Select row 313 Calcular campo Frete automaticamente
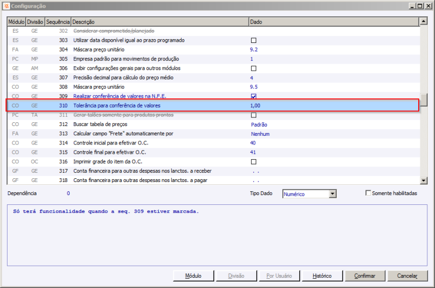Viewport: 435px width, 288px height. pyautogui.click(x=213, y=134)
